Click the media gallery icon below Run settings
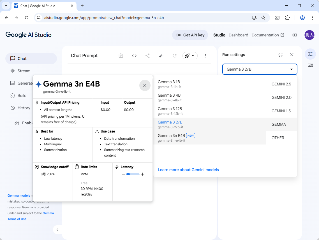Image resolution: width=319 pixels, height=240 pixels. [x=310, y=65]
